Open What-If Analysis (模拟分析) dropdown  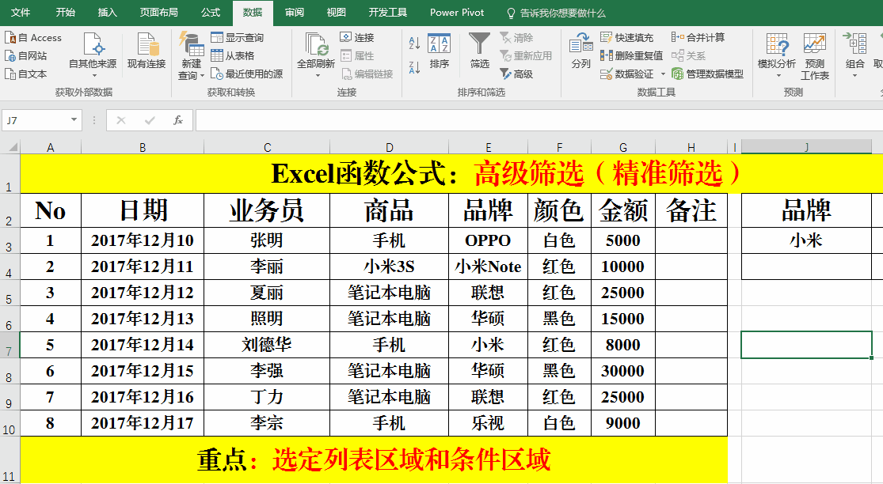pos(776,55)
